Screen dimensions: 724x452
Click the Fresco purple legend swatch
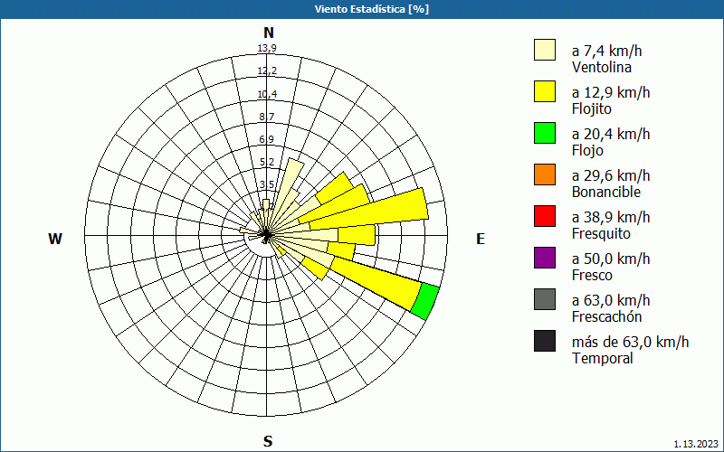pyautogui.click(x=545, y=258)
